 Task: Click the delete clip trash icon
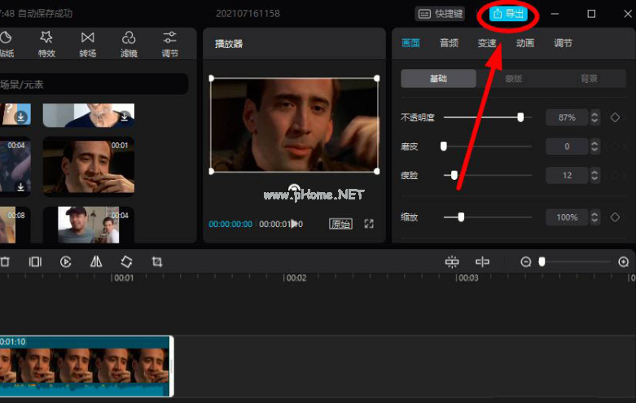[5, 262]
